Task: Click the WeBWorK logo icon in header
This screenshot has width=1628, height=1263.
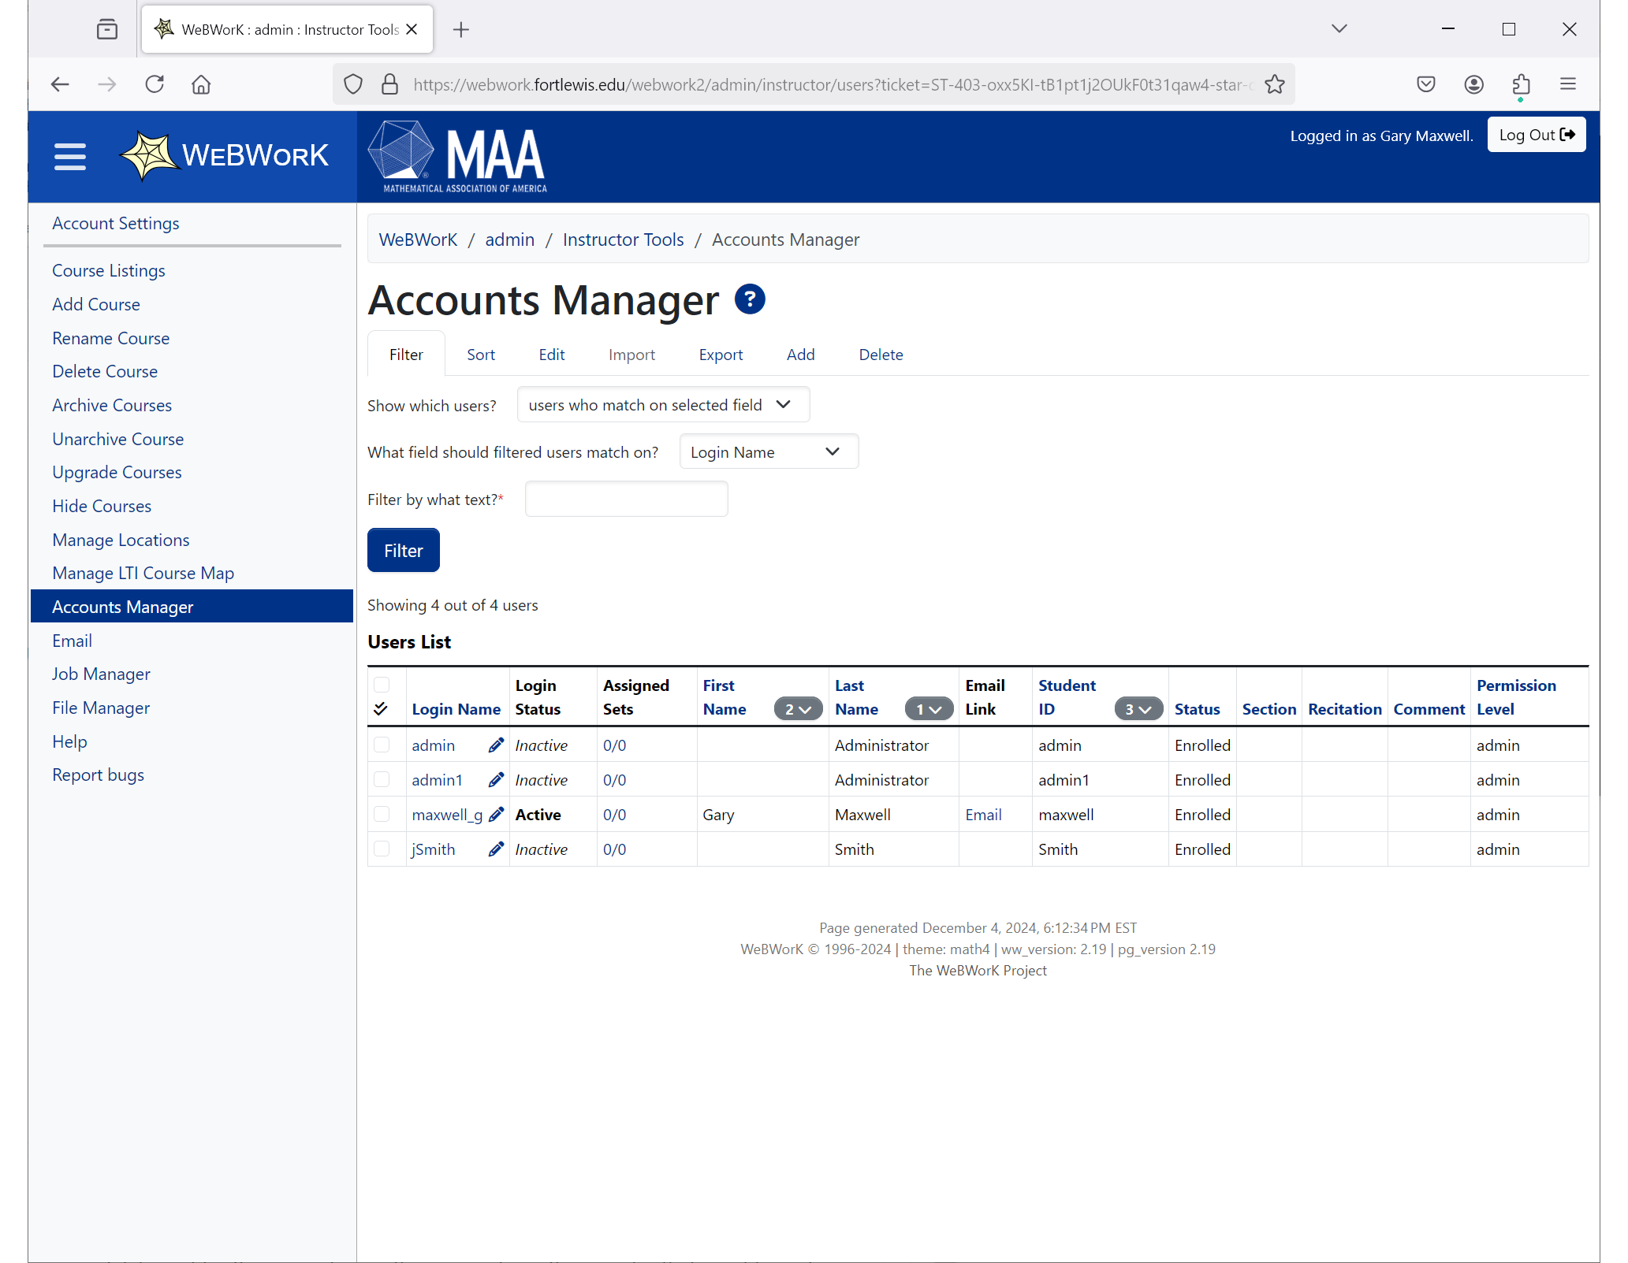Action: pyautogui.click(x=149, y=154)
